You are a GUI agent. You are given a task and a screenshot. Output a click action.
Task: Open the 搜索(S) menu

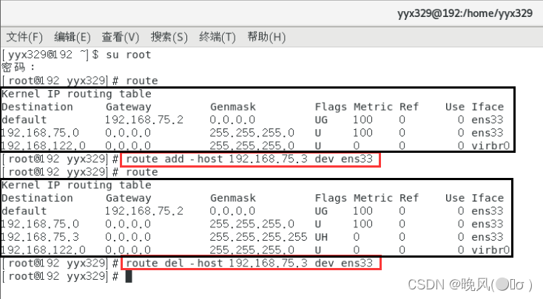tap(169, 37)
